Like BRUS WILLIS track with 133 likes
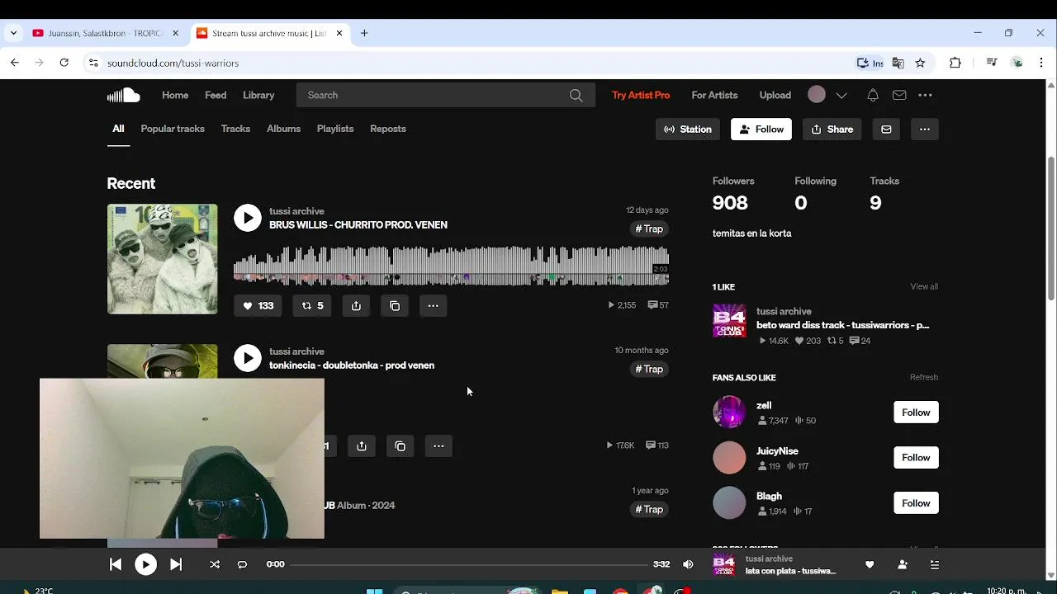Image resolution: width=1057 pixels, height=594 pixels. (x=258, y=305)
